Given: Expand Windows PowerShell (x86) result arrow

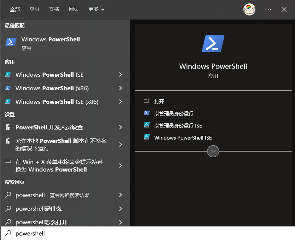Looking at the screenshot, I should 121,88.
